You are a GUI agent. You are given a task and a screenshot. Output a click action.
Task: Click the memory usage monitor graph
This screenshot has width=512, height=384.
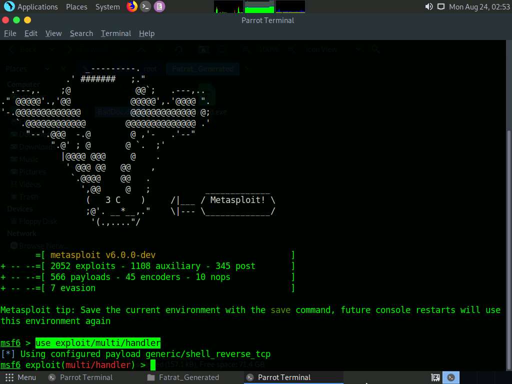pyautogui.click(x=259, y=6)
